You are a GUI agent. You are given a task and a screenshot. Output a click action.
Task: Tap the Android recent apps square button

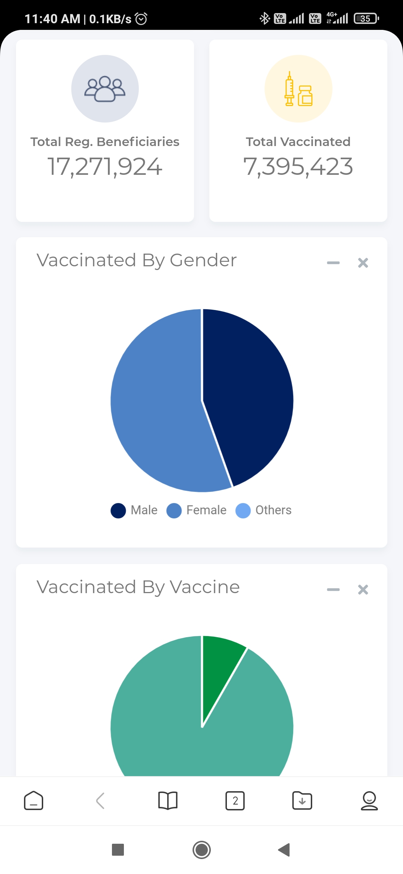(x=118, y=850)
